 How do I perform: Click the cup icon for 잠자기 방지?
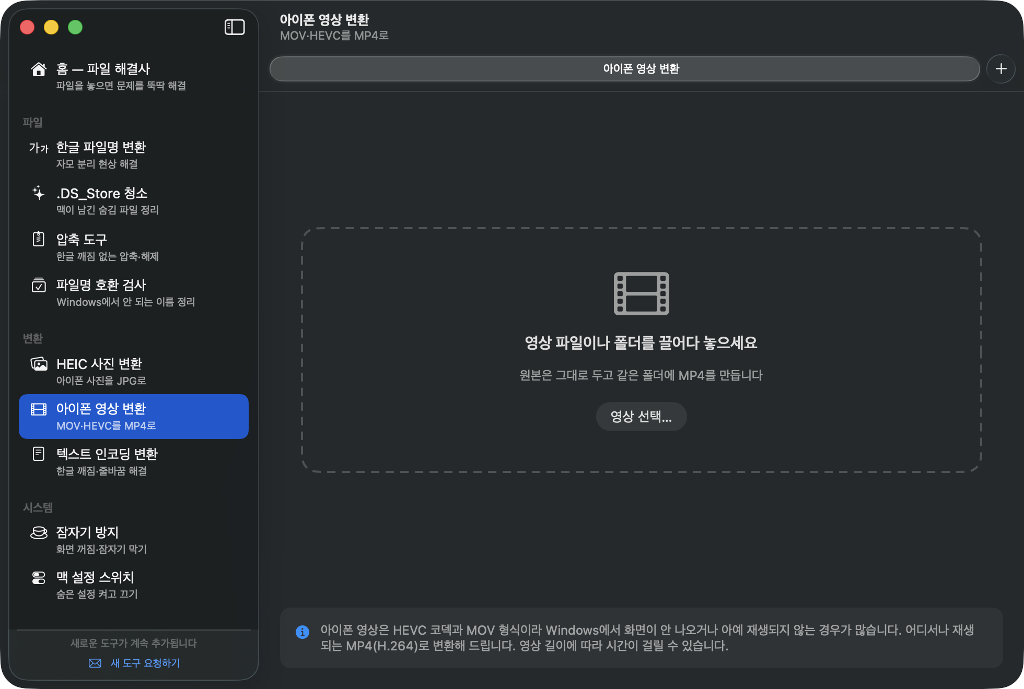[x=39, y=533]
